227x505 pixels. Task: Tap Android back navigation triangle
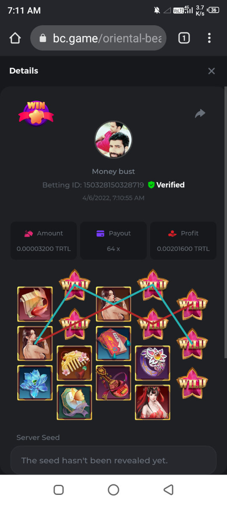[x=169, y=490]
